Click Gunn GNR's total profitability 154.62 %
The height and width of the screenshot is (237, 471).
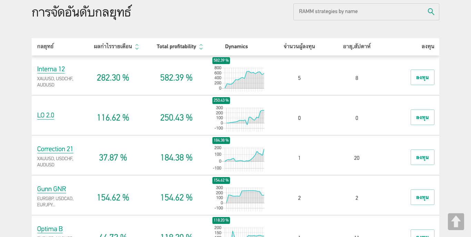click(x=176, y=198)
